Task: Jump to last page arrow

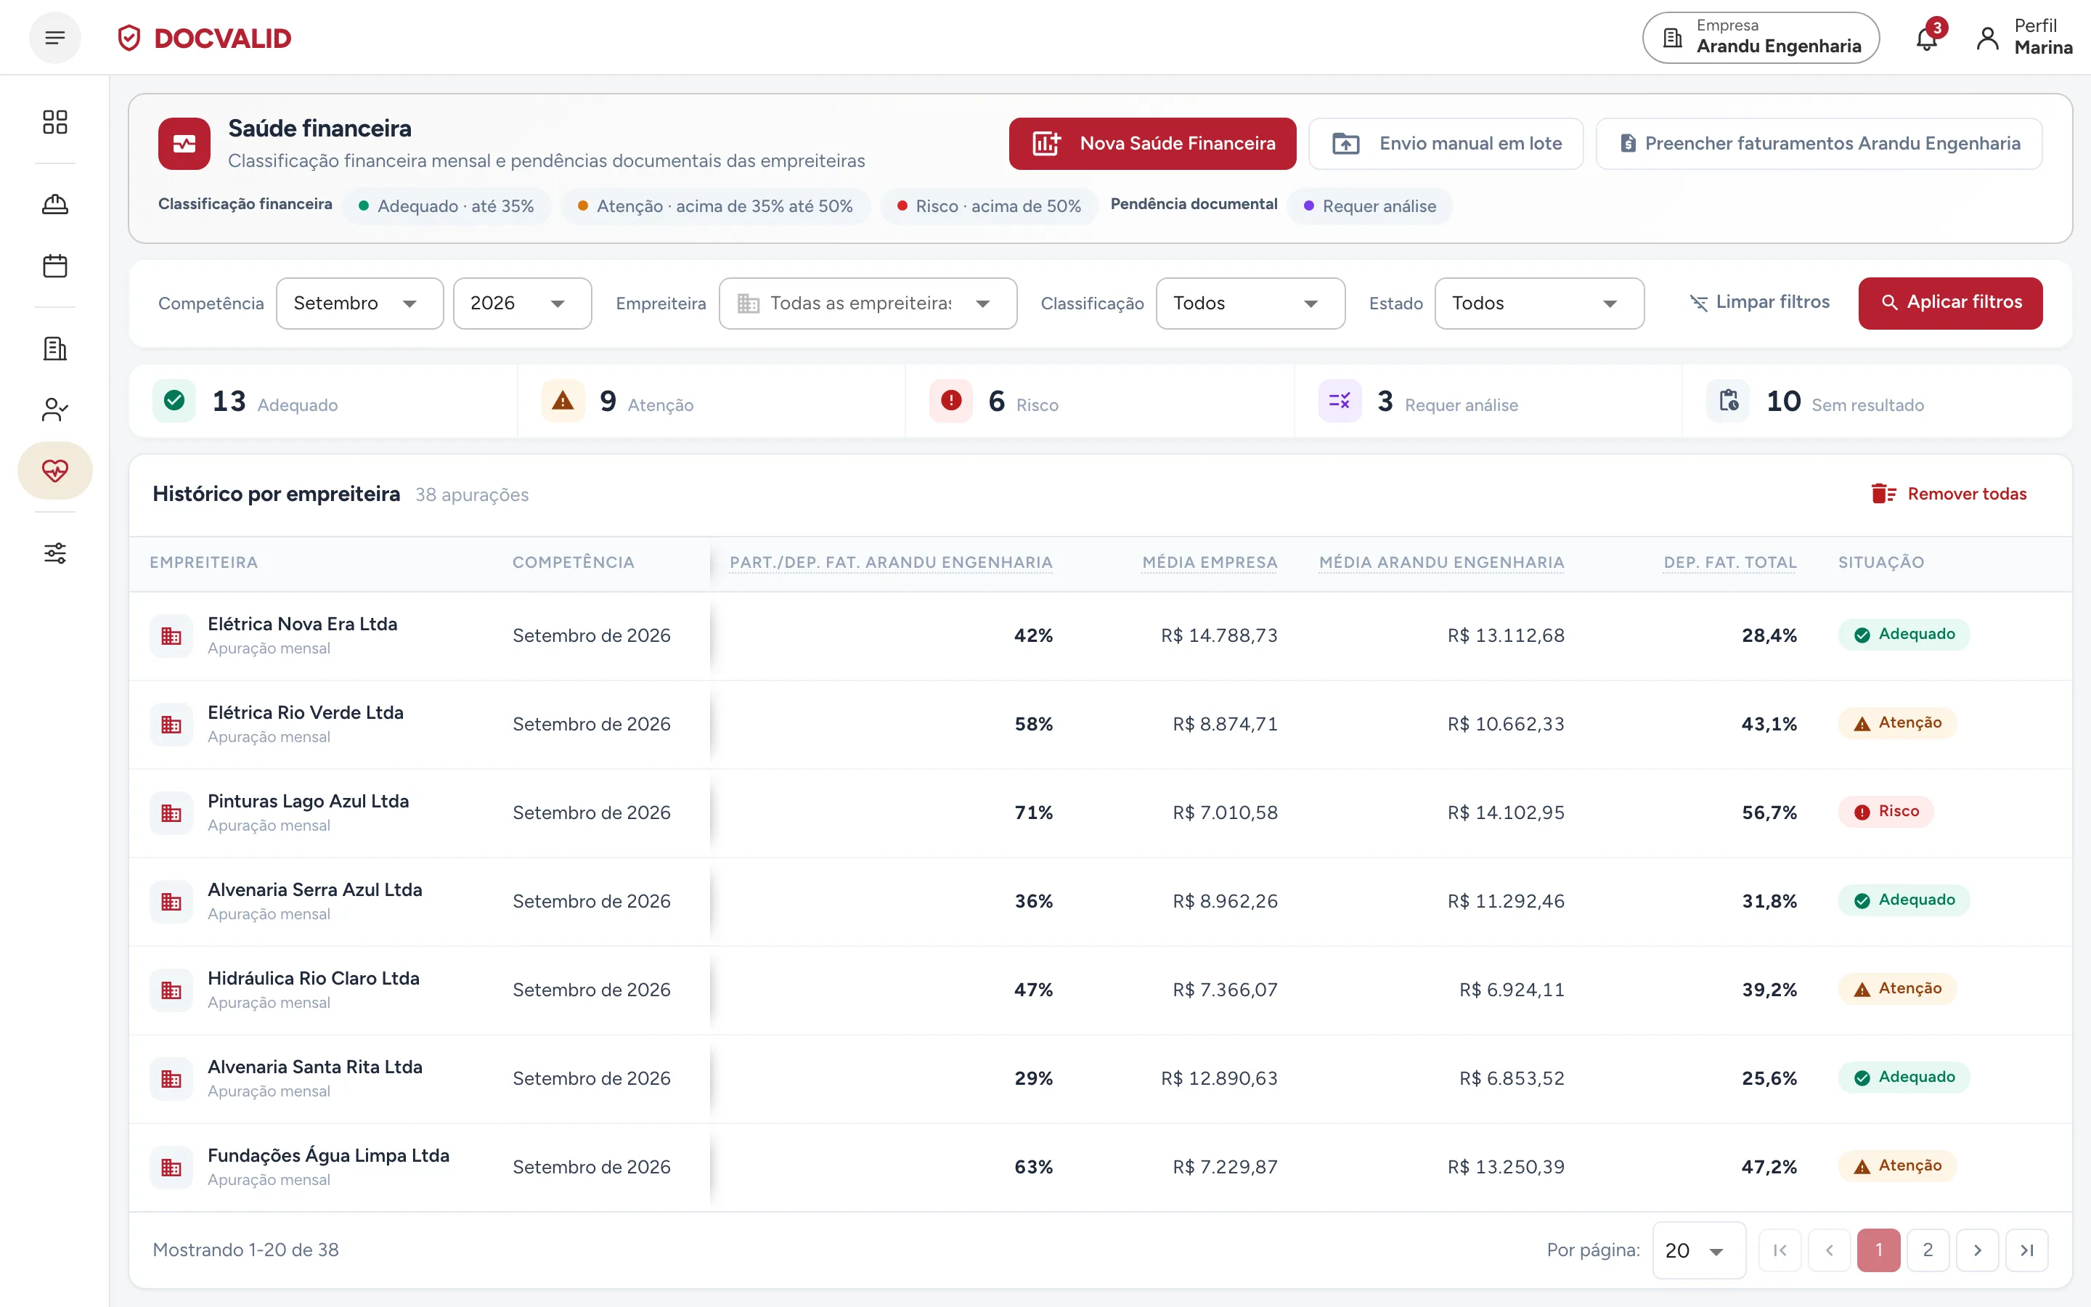Action: coord(2027,1250)
